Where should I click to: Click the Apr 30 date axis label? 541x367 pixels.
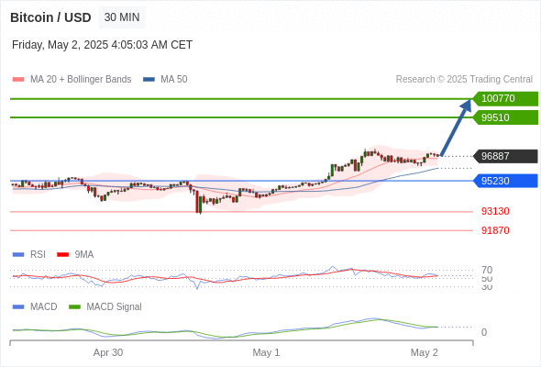pyautogui.click(x=108, y=352)
